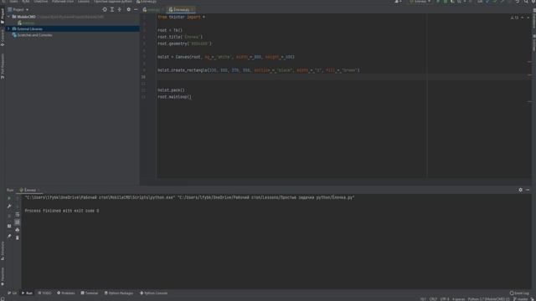Clear all Run console output
The height and width of the screenshot is (301, 536).
pos(18,237)
